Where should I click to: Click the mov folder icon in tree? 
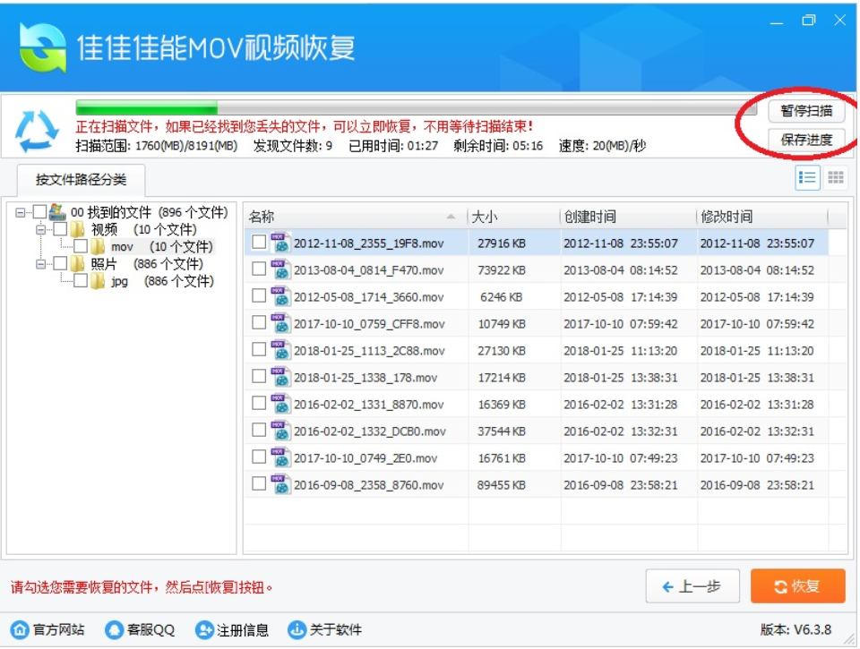tap(99, 247)
